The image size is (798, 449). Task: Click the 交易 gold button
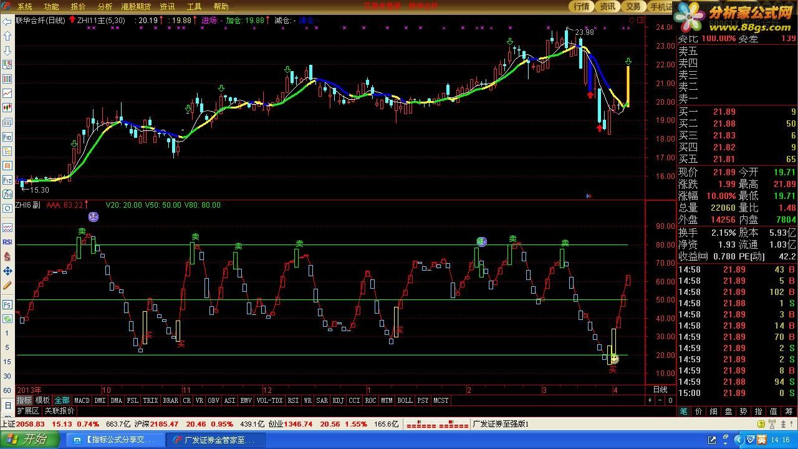tap(633, 6)
